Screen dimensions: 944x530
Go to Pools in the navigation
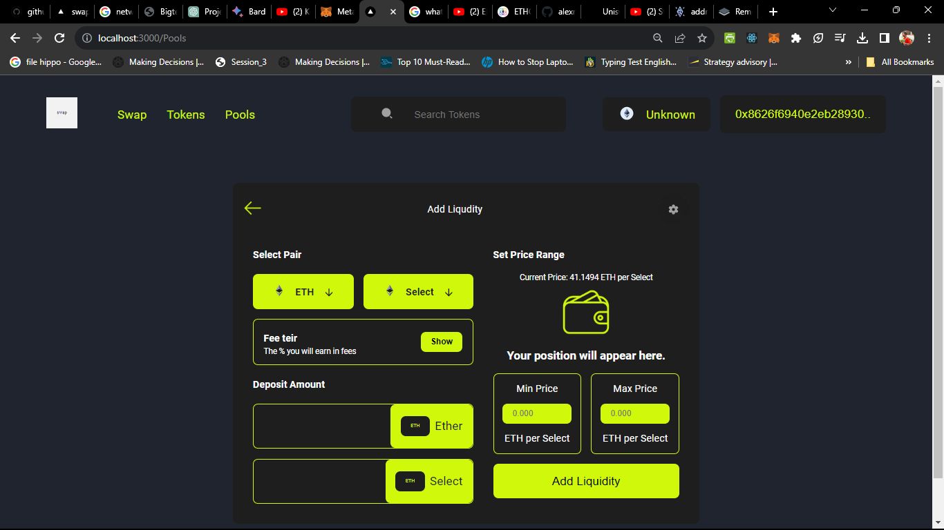[x=240, y=115]
